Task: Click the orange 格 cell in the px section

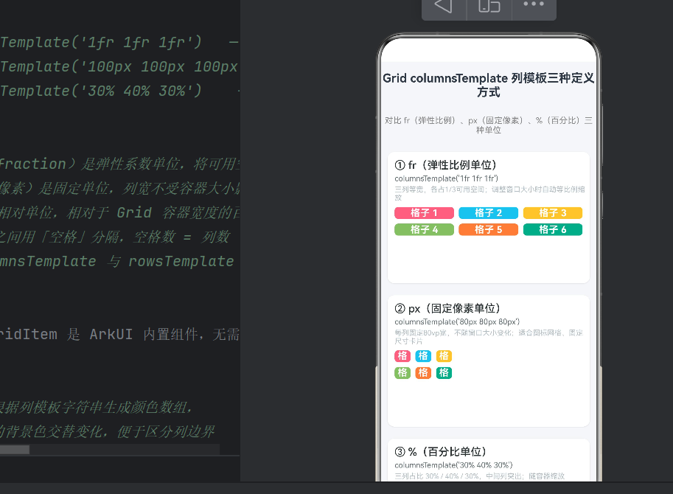Action: [423, 372]
